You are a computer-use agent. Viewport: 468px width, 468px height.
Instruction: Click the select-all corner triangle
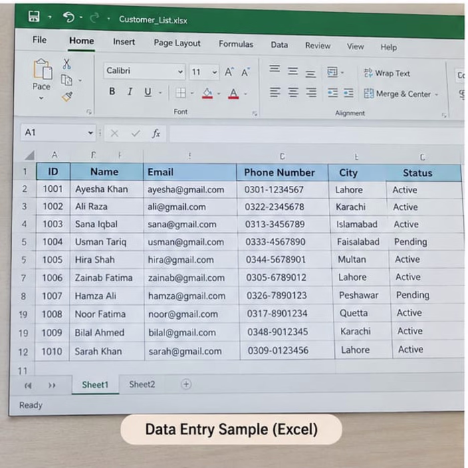(x=29, y=156)
